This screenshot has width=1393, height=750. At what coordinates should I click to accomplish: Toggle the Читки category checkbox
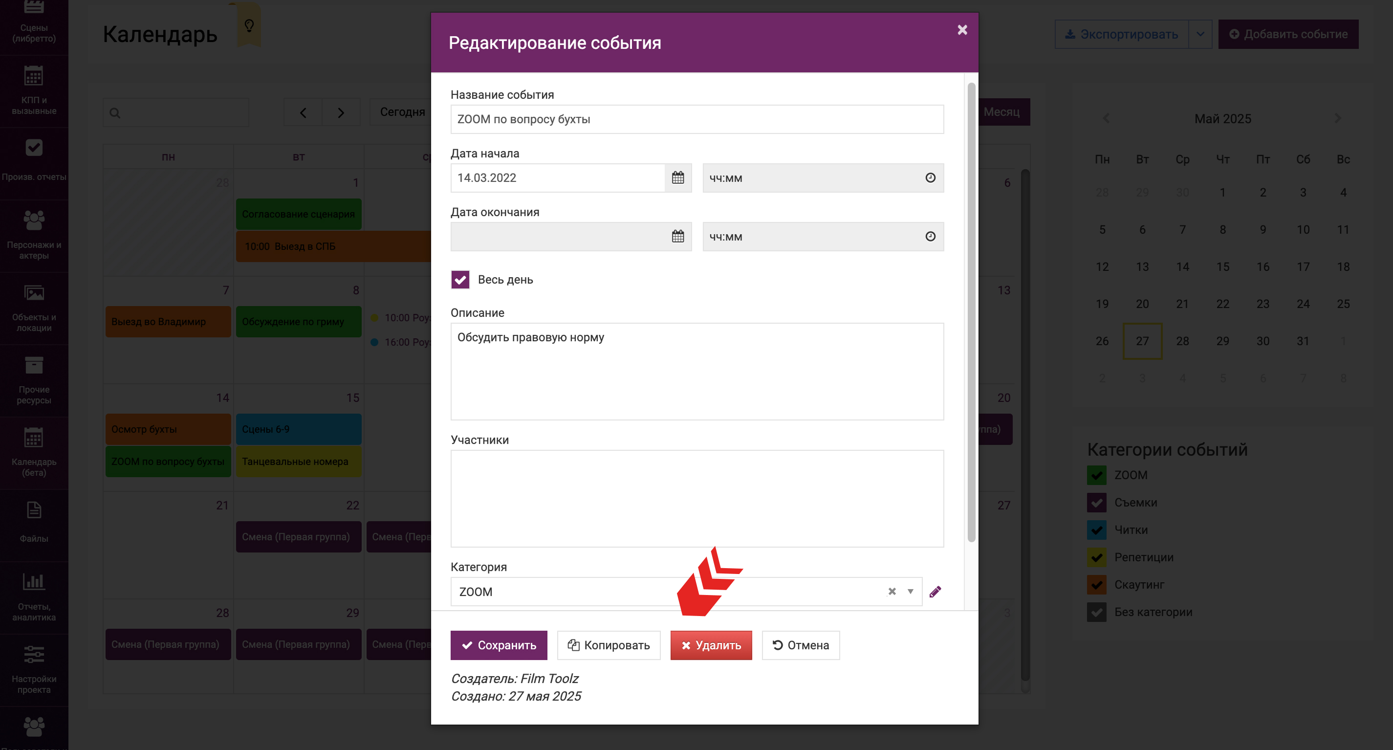1097,530
